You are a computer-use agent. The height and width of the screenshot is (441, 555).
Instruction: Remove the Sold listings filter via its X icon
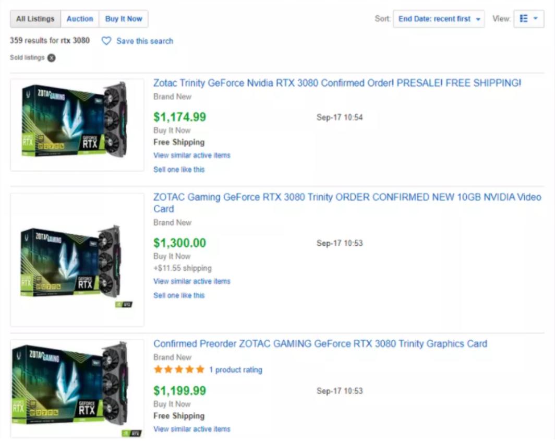(x=52, y=58)
